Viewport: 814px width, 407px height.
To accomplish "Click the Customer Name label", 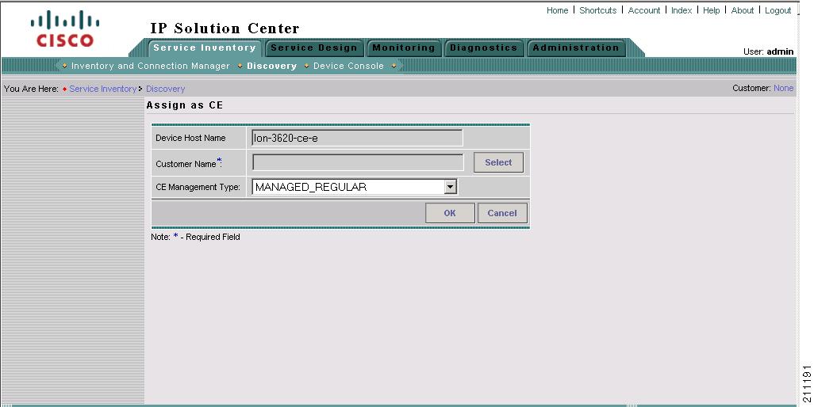I will [189, 163].
